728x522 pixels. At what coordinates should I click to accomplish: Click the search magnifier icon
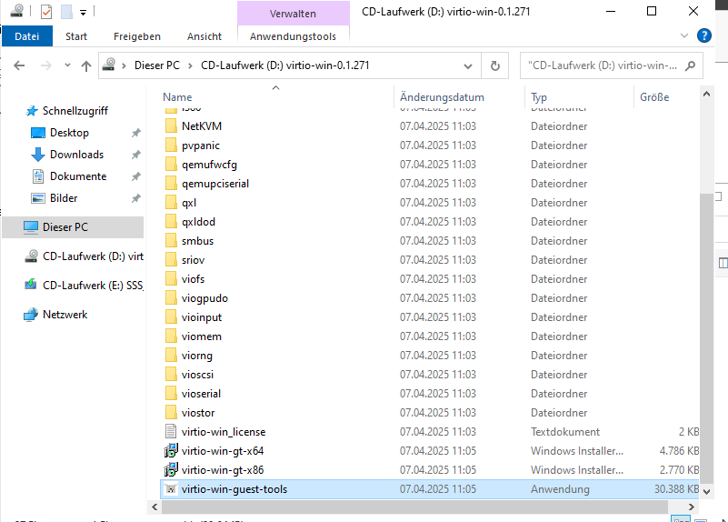click(690, 65)
